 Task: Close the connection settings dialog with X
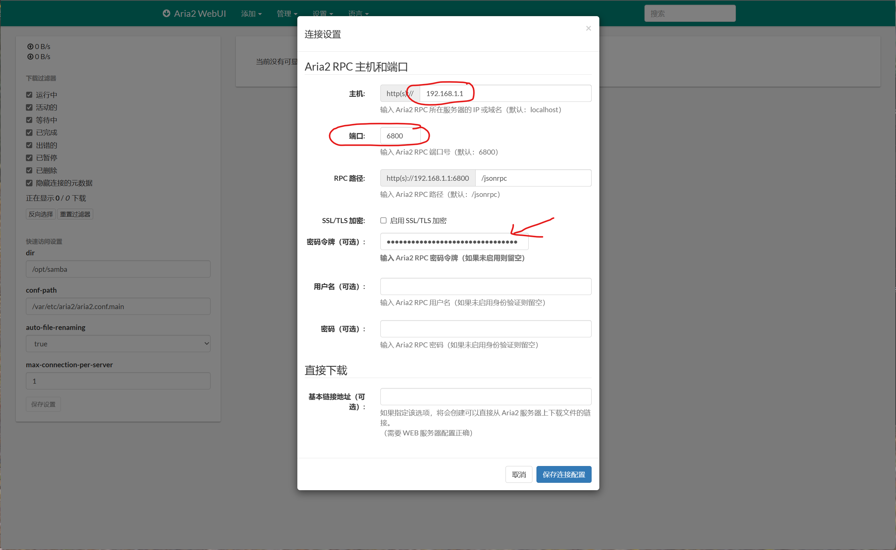(588, 28)
